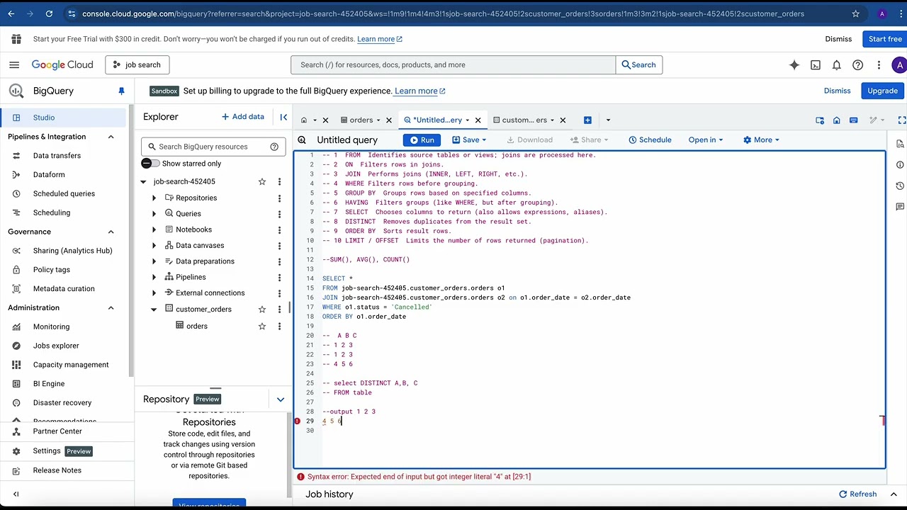The width and height of the screenshot is (907, 510).
Task: Click the Upgrade button
Action: point(883,91)
